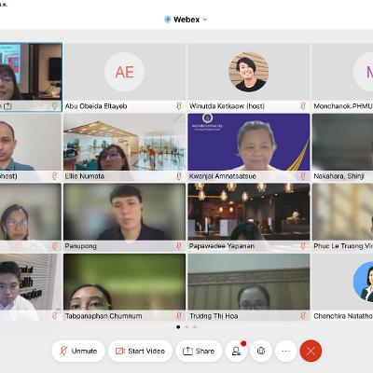Click the green active mic icon on speaker tile
The image size is (373, 373).
54,106
